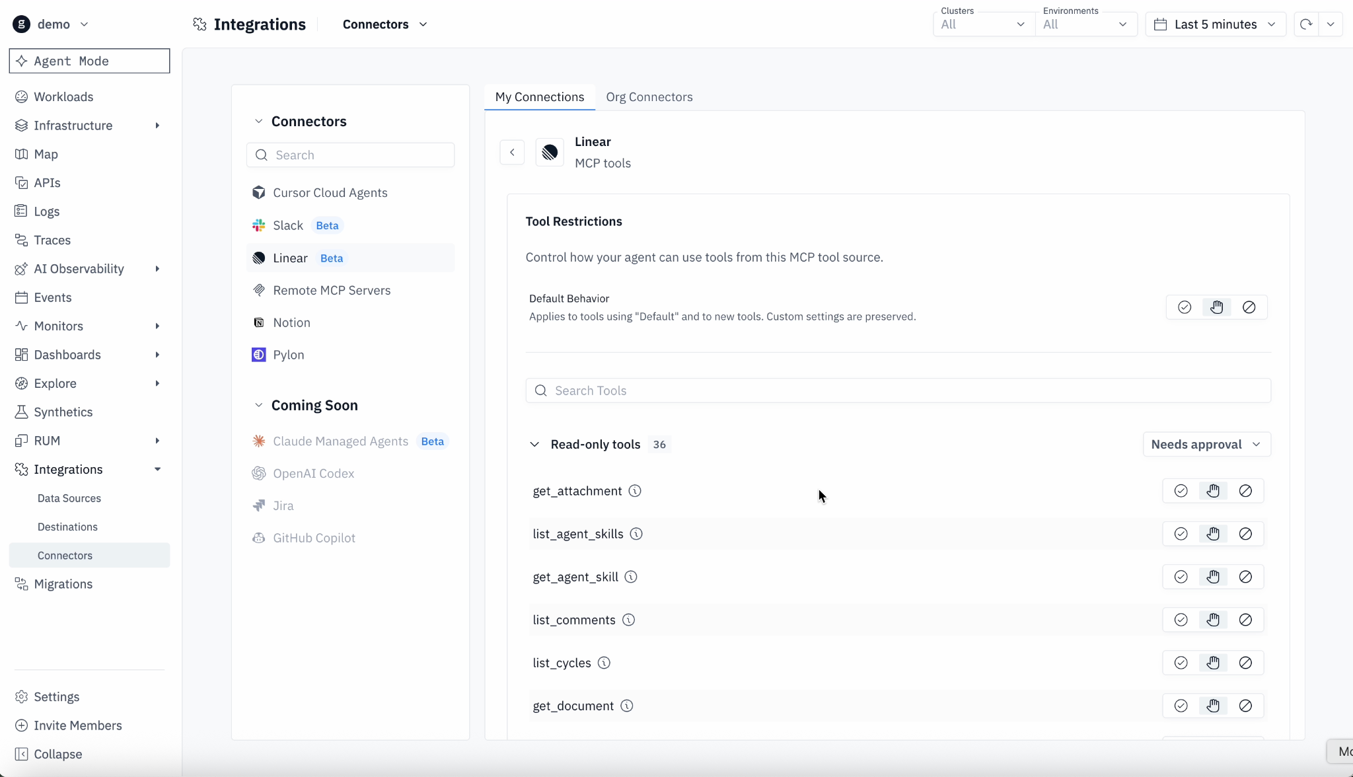Set Default Behavior to needs approval (hand)

point(1217,307)
